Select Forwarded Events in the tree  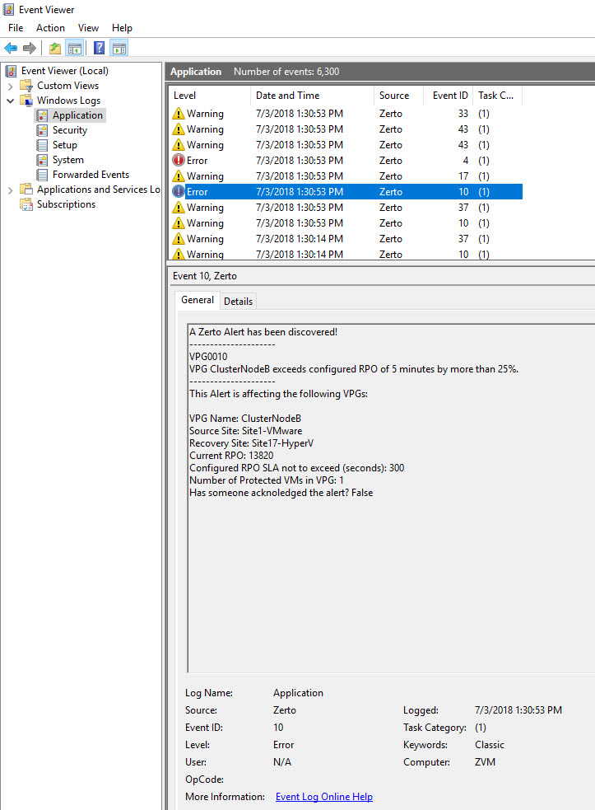coord(91,175)
